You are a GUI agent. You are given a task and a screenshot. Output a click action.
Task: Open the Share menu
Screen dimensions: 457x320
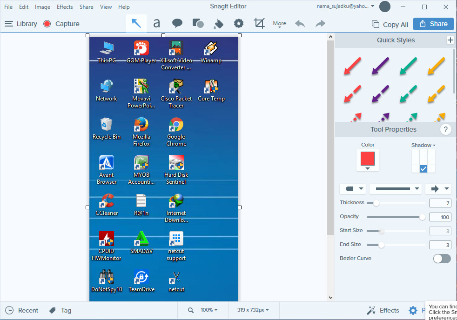(86, 7)
